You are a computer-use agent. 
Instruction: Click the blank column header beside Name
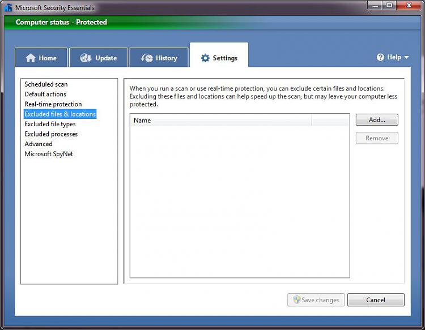click(x=330, y=120)
